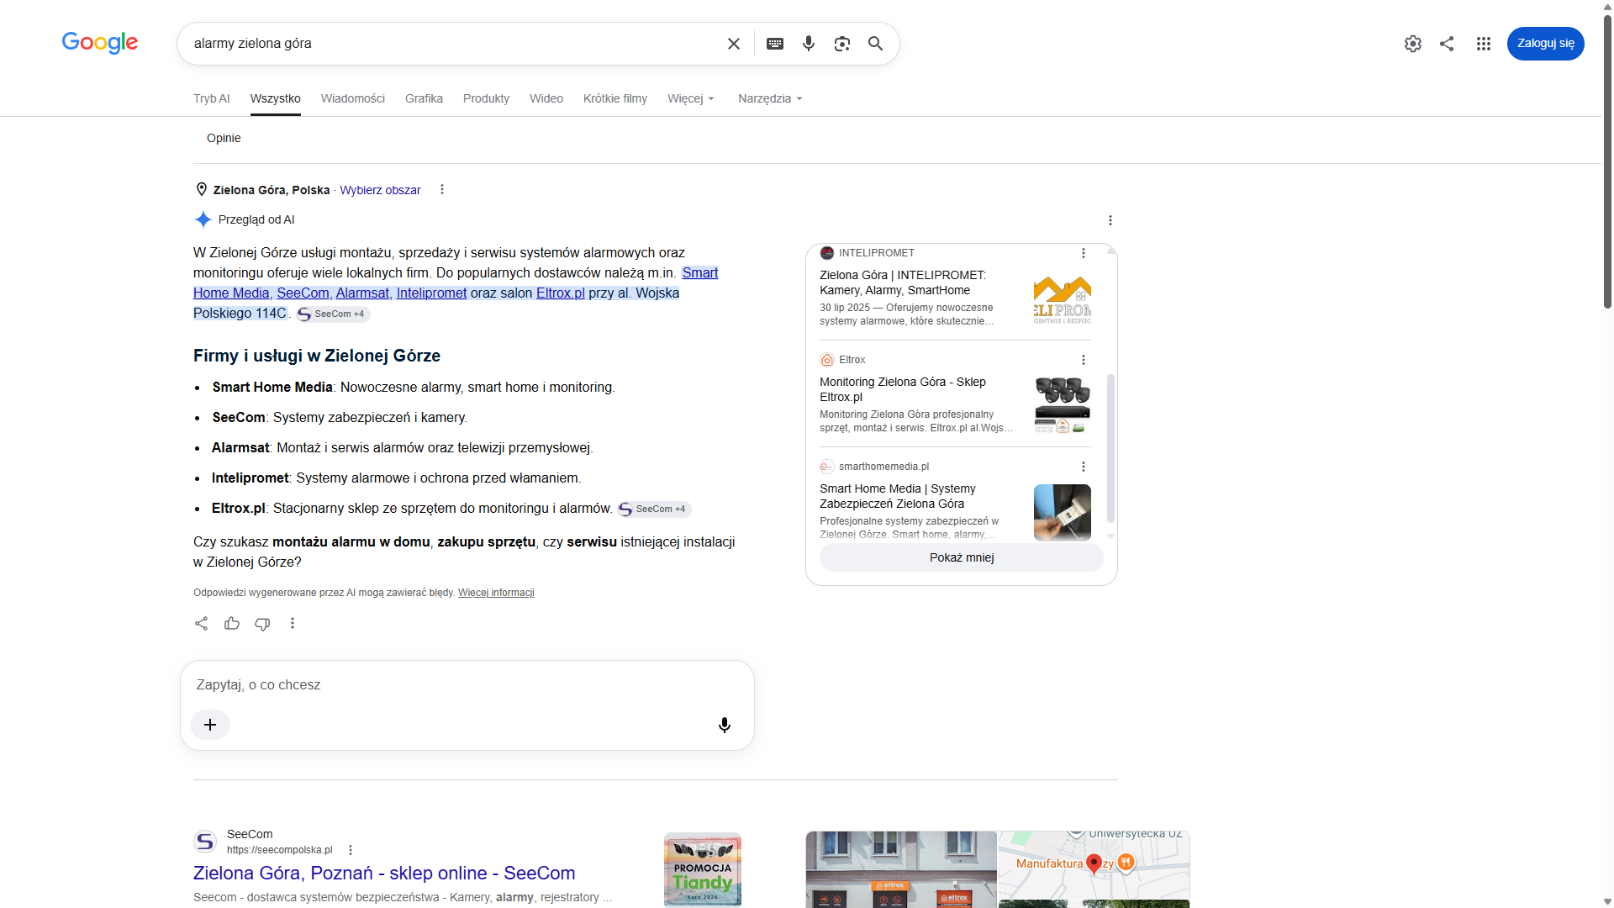Collapse sources with Pokaż mniej
The height and width of the screenshot is (908, 1614).
[x=962, y=557]
